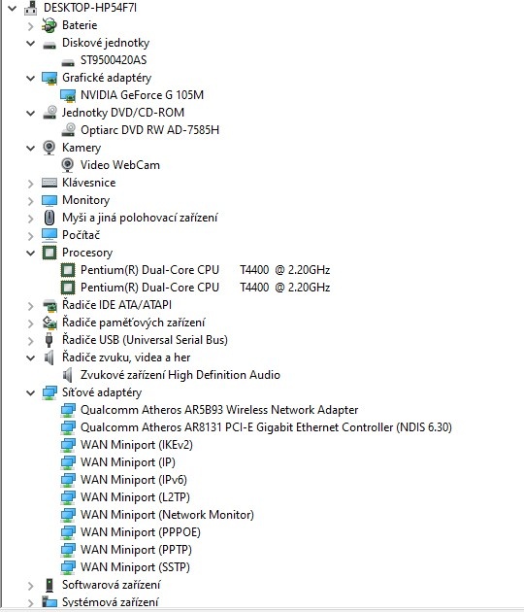Click the drive icon next to ST9500420AS
Viewport: 524px width, 612px height.
(68, 62)
